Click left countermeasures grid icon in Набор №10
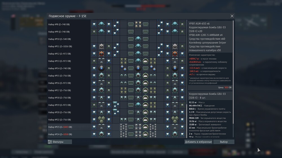The height and width of the screenshot is (158, 282). (131, 39)
